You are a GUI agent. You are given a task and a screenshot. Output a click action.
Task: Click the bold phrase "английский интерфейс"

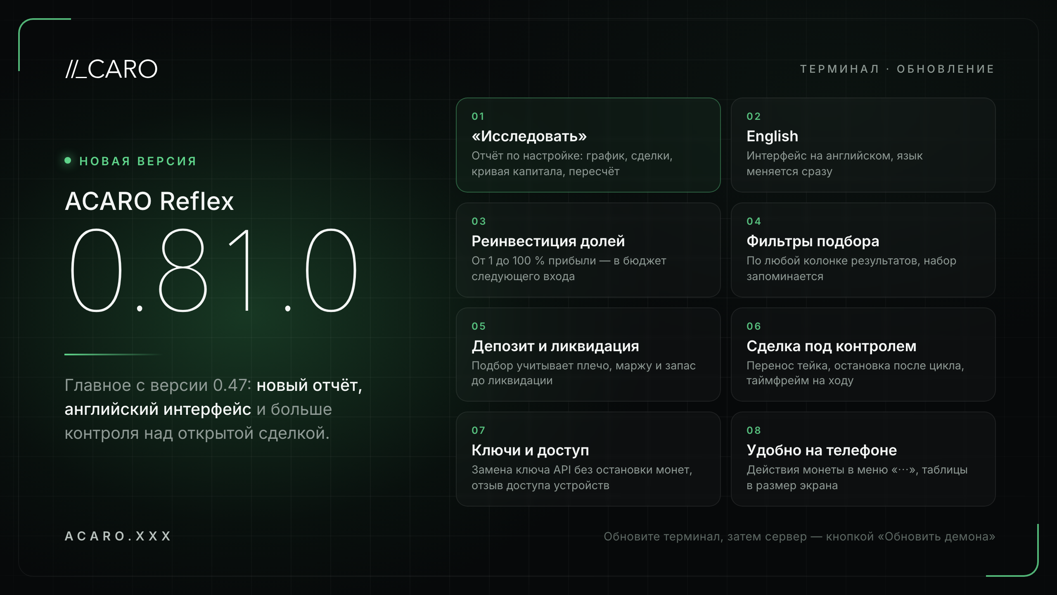pyautogui.click(x=158, y=409)
